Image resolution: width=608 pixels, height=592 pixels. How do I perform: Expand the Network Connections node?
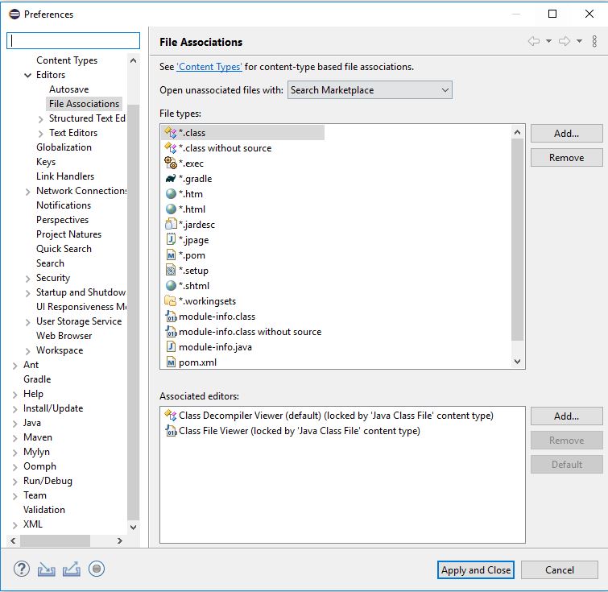(x=28, y=192)
